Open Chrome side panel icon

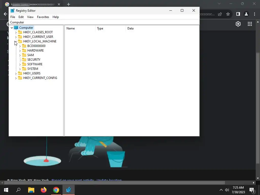point(238,14)
